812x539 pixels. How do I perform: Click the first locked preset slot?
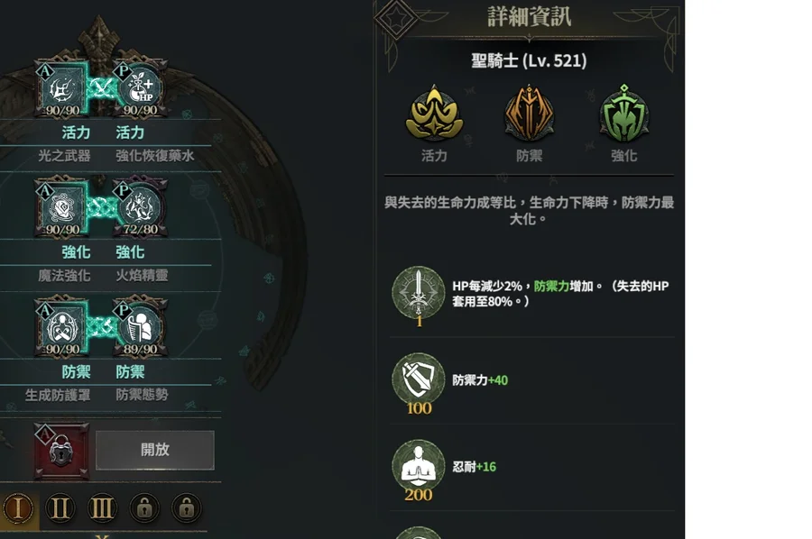tap(144, 508)
